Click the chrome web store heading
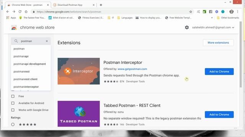The width and height of the screenshot is (245, 137). 38,27
